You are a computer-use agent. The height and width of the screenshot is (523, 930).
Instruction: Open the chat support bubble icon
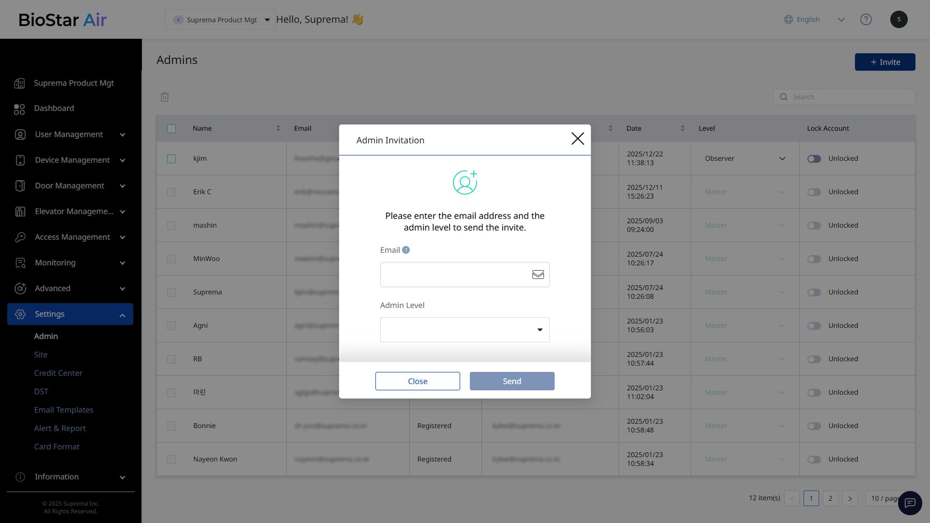click(x=910, y=503)
